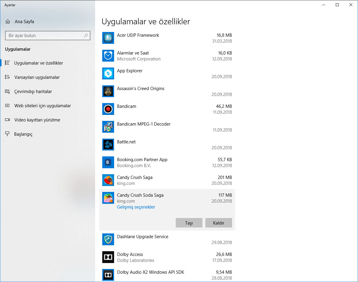This screenshot has height=282, width=358.
Task: Select the Assassin's Creed Origins entry name
Action: click(141, 89)
